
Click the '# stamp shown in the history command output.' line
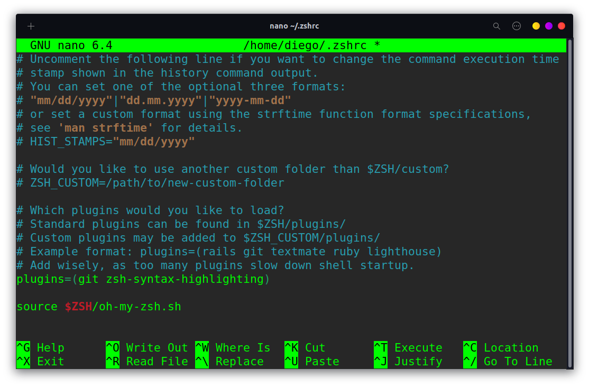coord(167,73)
